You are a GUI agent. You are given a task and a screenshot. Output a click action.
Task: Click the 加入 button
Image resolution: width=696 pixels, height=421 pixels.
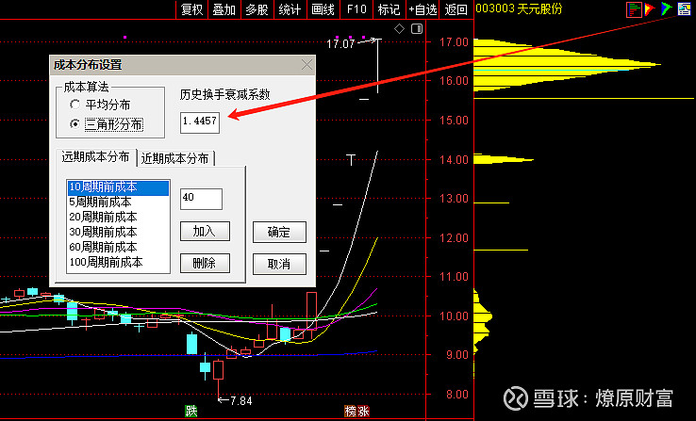[205, 232]
